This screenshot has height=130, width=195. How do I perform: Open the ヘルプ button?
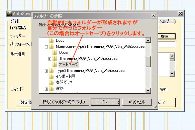point(167,21)
